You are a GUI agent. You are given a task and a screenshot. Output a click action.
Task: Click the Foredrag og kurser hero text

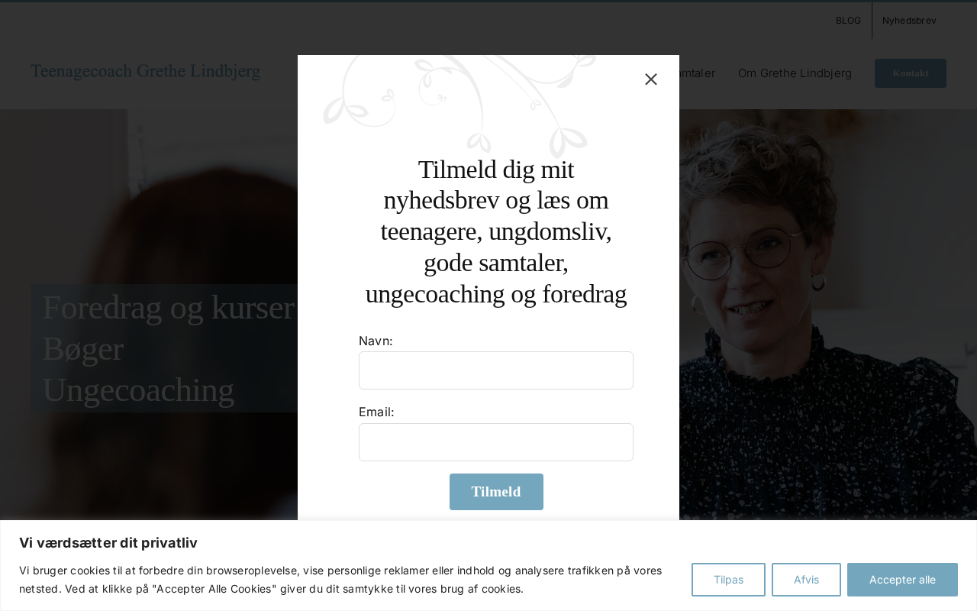pyautogui.click(x=168, y=307)
